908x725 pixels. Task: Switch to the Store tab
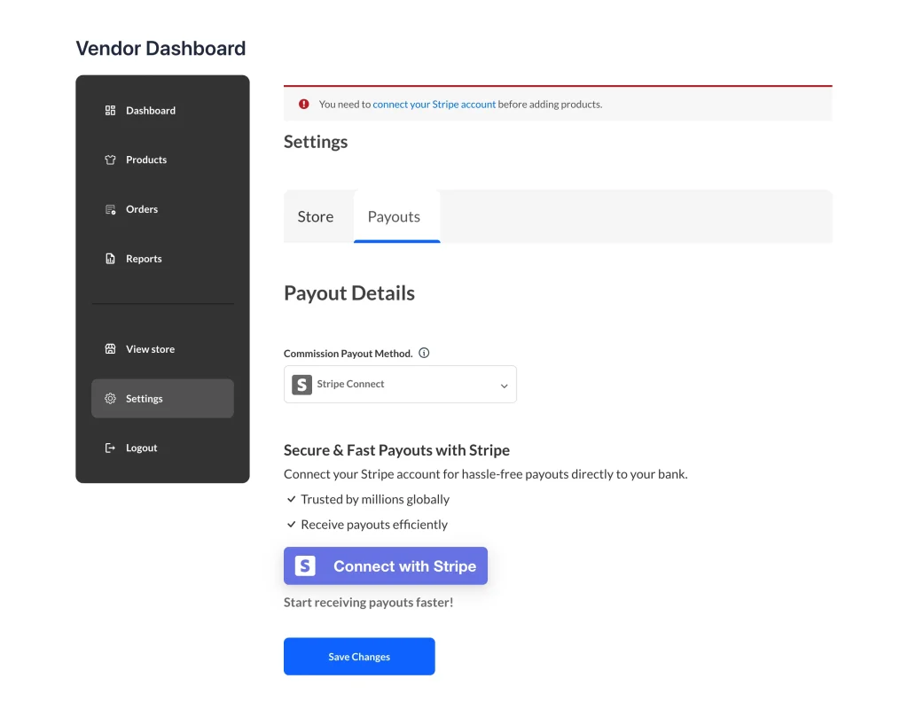tap(316, 216)
